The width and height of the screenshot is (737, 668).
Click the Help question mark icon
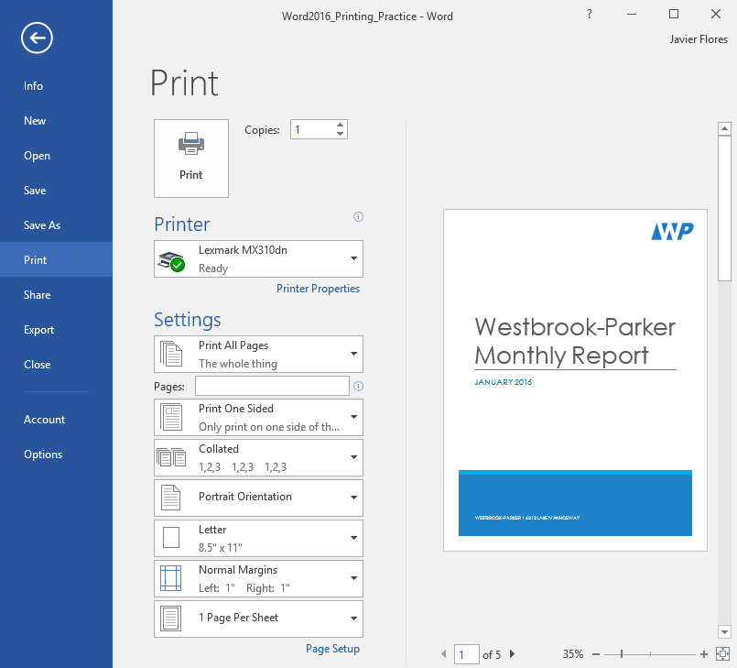(x=589, y=15)
